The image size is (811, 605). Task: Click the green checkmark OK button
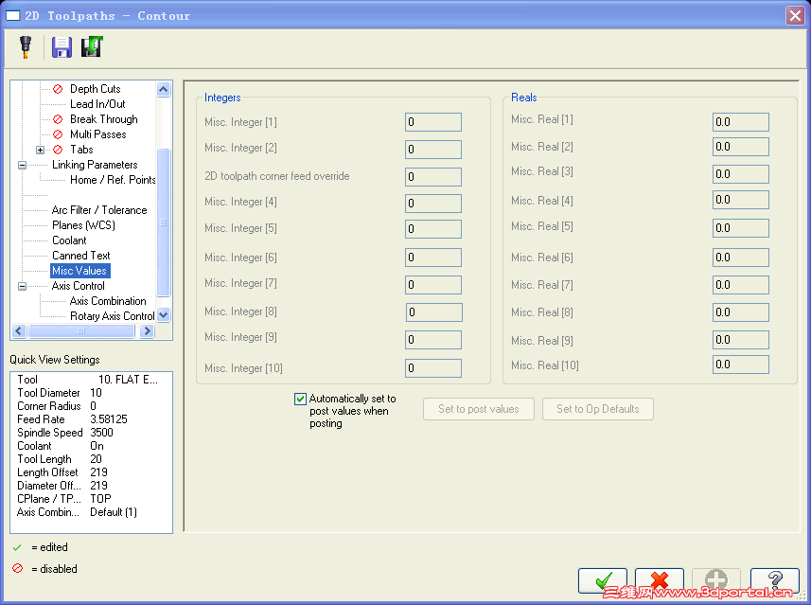pos(603,580)
